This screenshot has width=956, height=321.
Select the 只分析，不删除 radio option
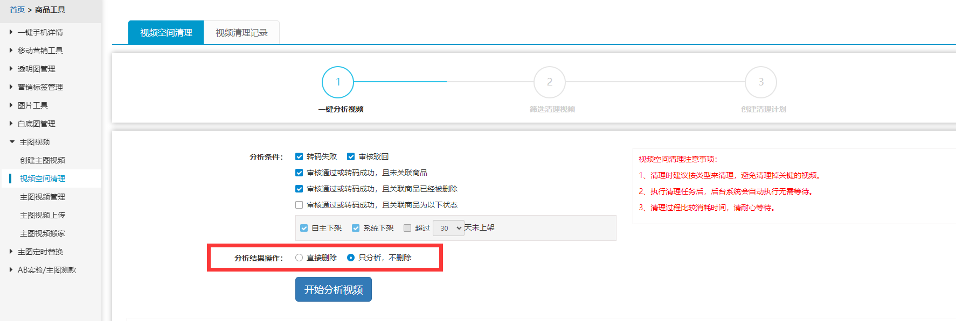click(x=351, y=258)
